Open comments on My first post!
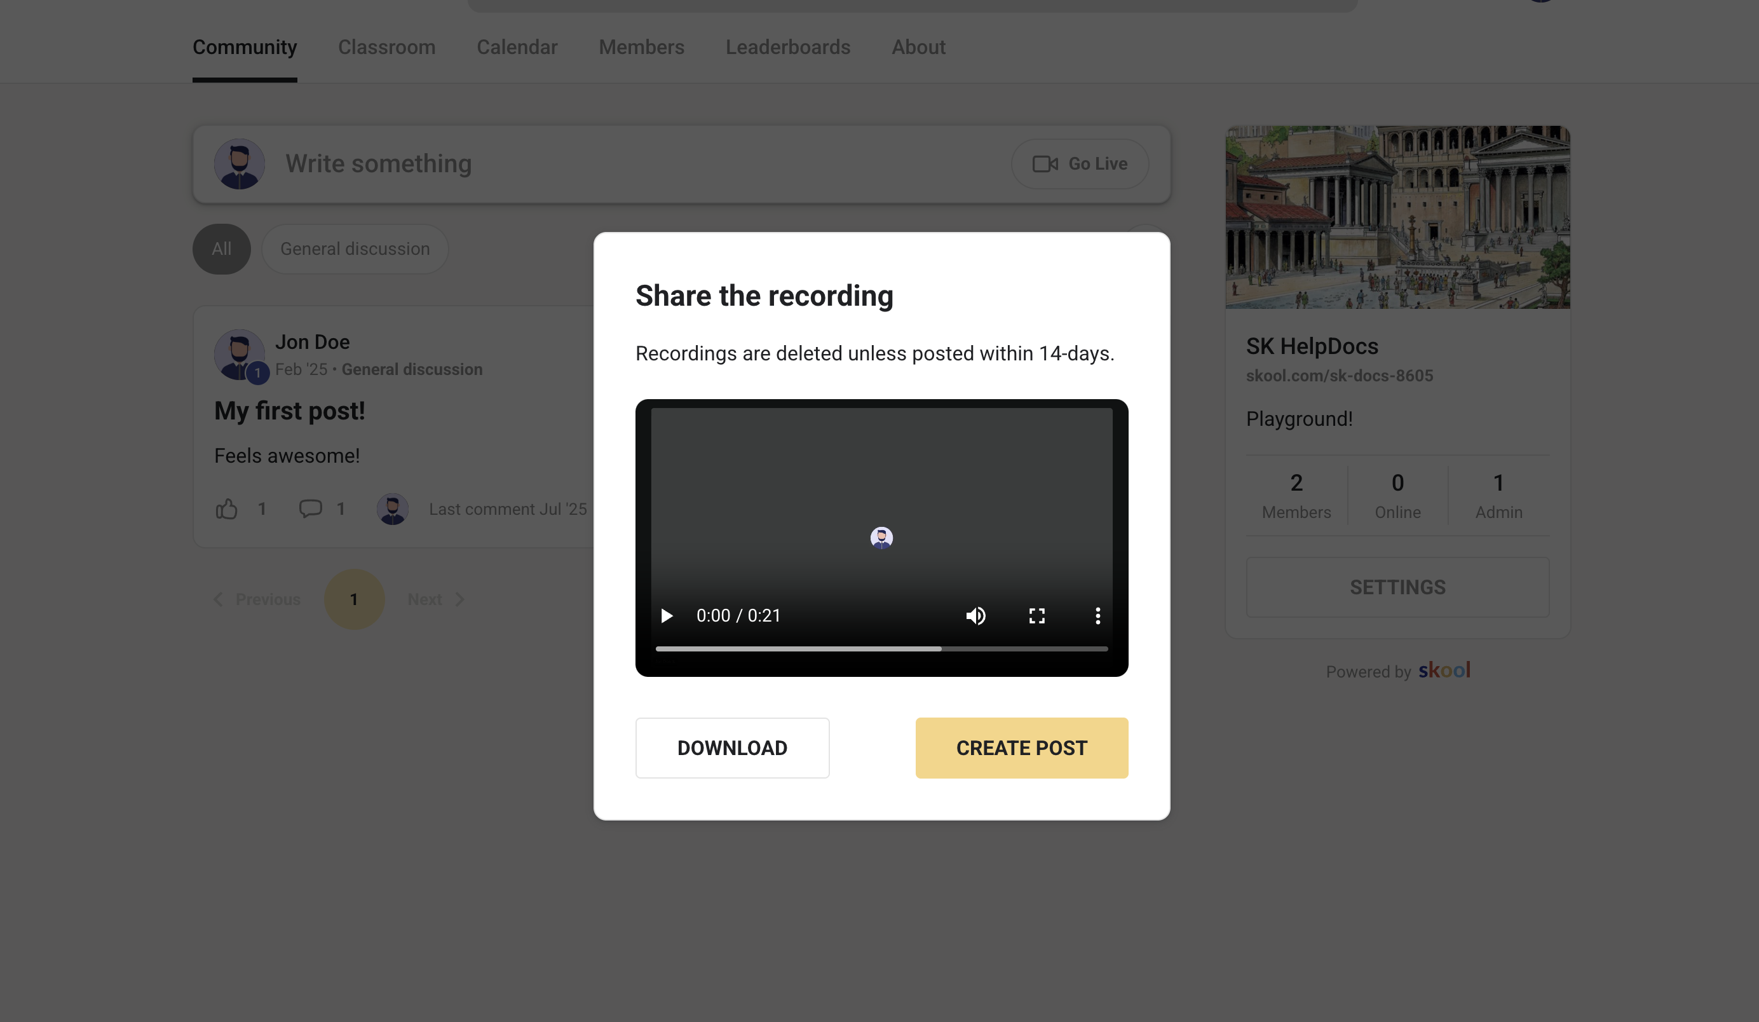Screen dimensions: 1759x1022 click(311, 509)
